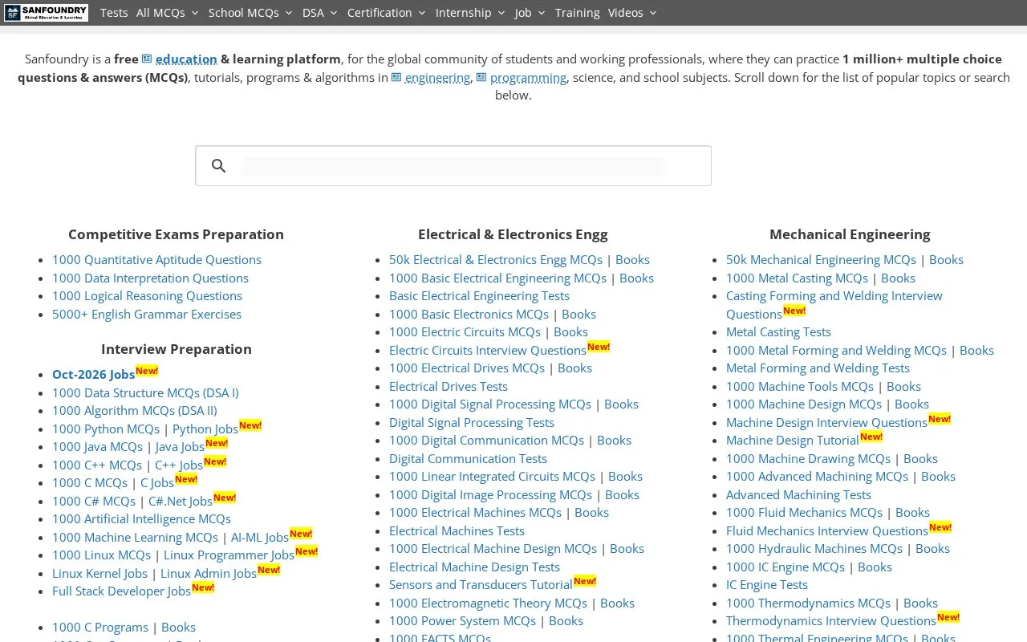Open Basic Electrical Engineering Tests
Viewport: 1027px width, 642px height.
point(479,296)
